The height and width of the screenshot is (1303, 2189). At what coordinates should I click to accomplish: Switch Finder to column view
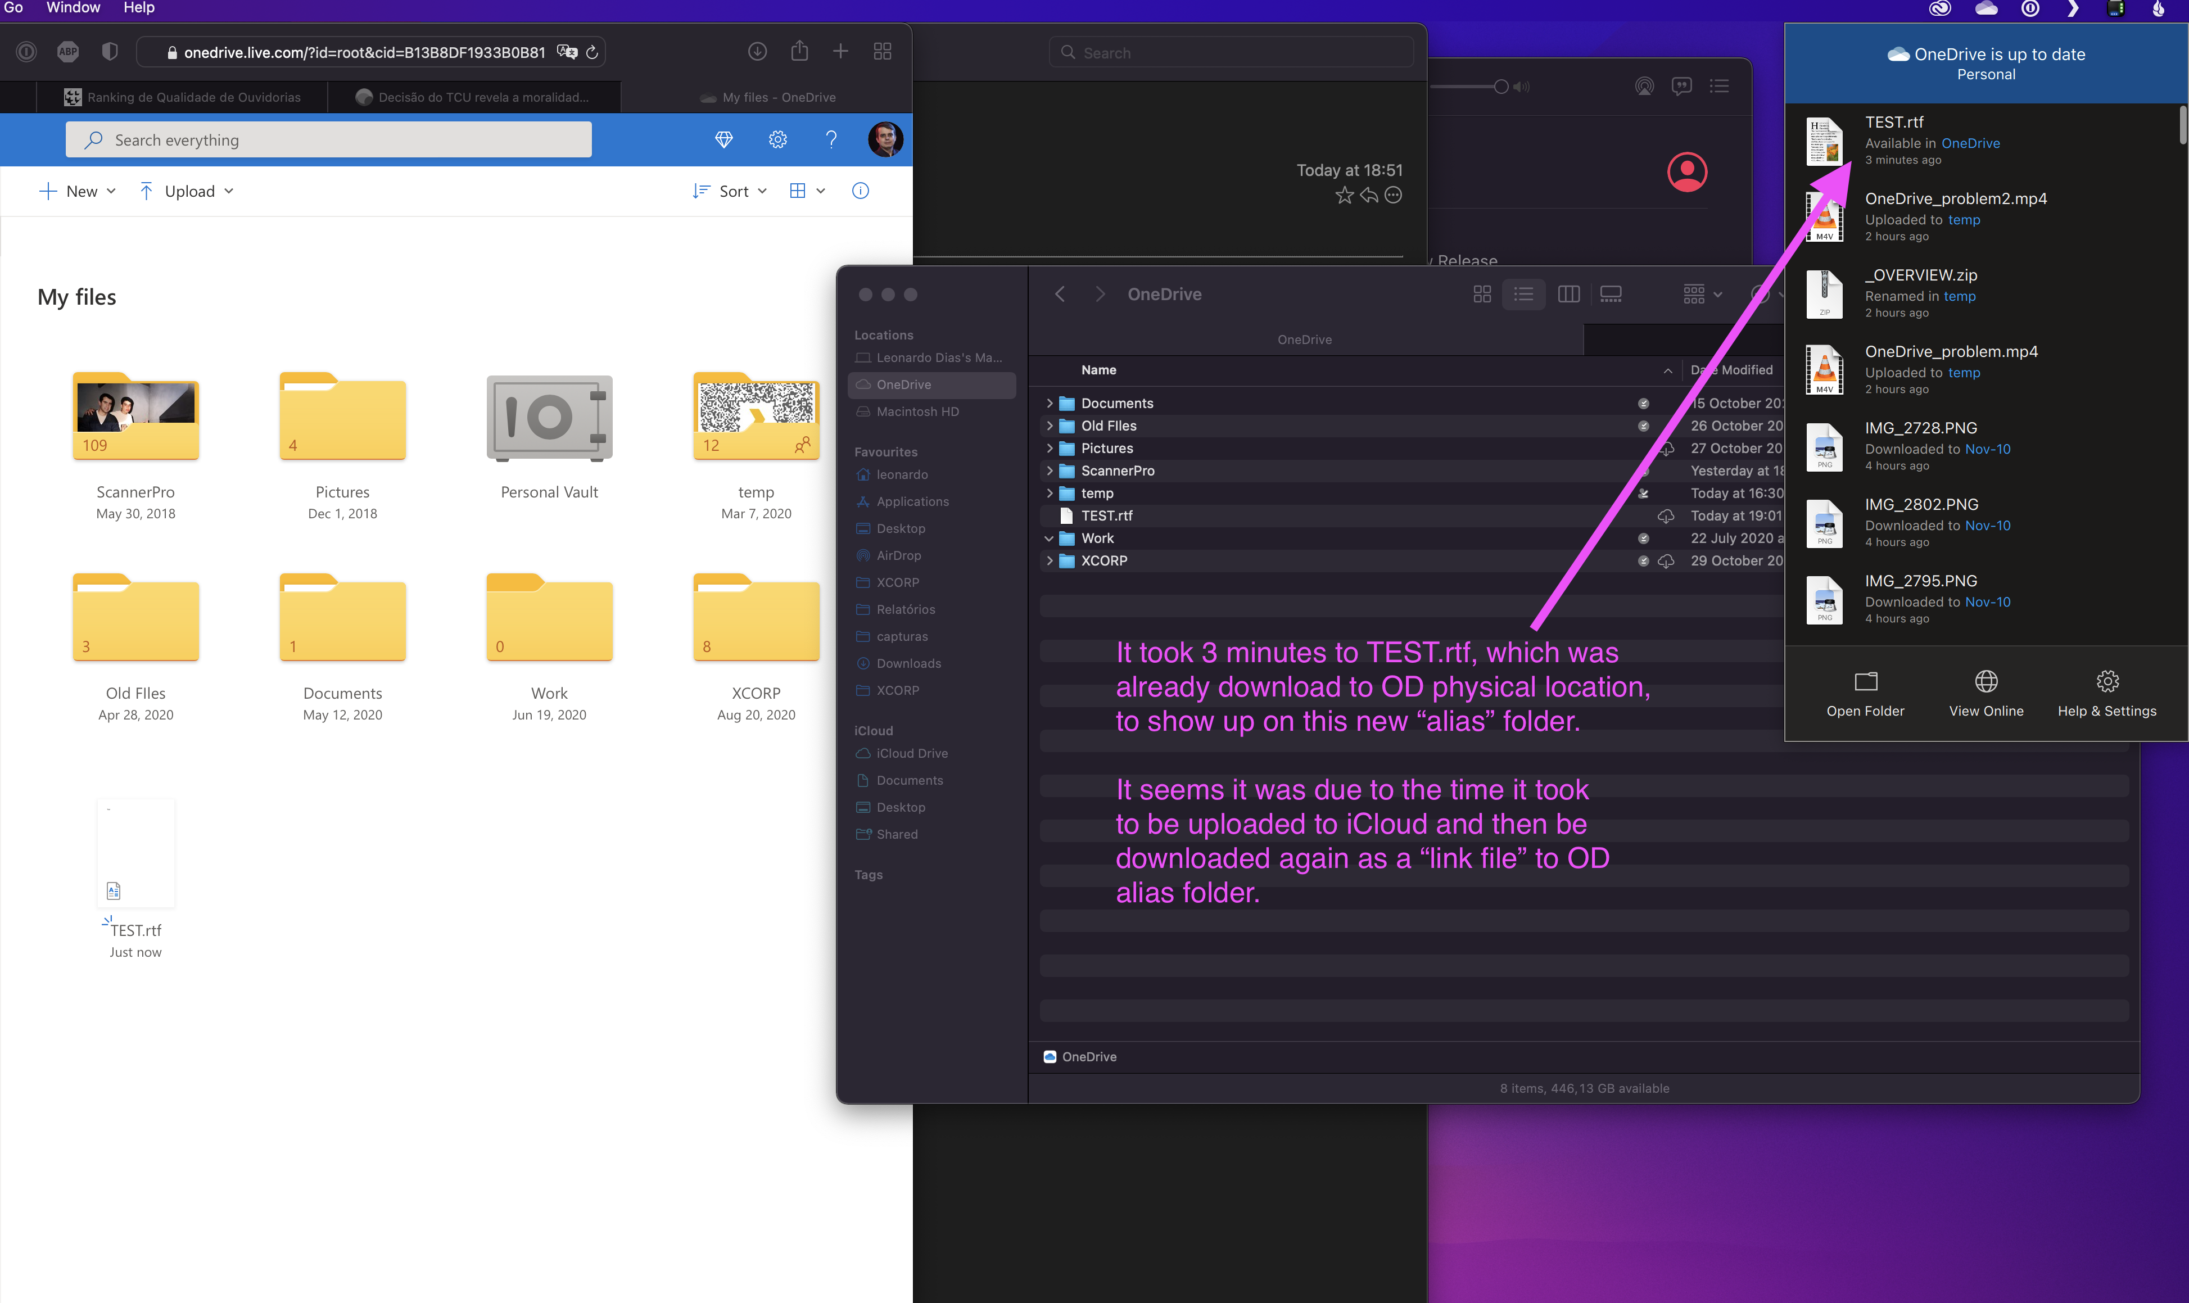1568,294
